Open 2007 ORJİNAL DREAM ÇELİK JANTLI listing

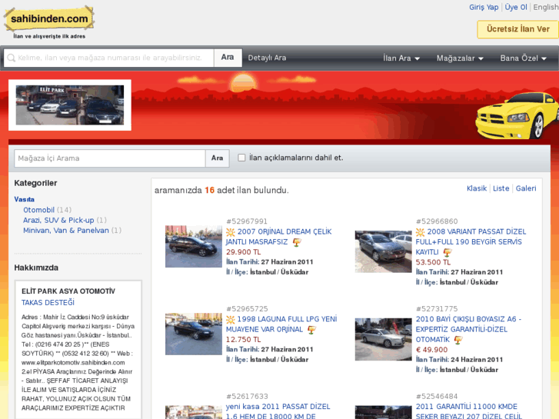tap(278, 237)
